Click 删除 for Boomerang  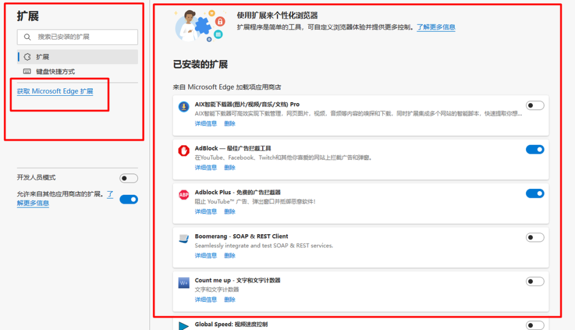click(229, 255)
